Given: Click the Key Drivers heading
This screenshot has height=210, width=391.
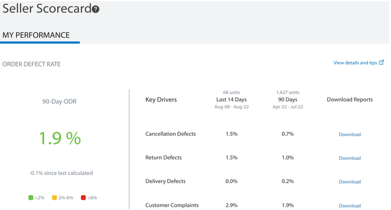Looking at the screenshot, I should tap(161, 100).
